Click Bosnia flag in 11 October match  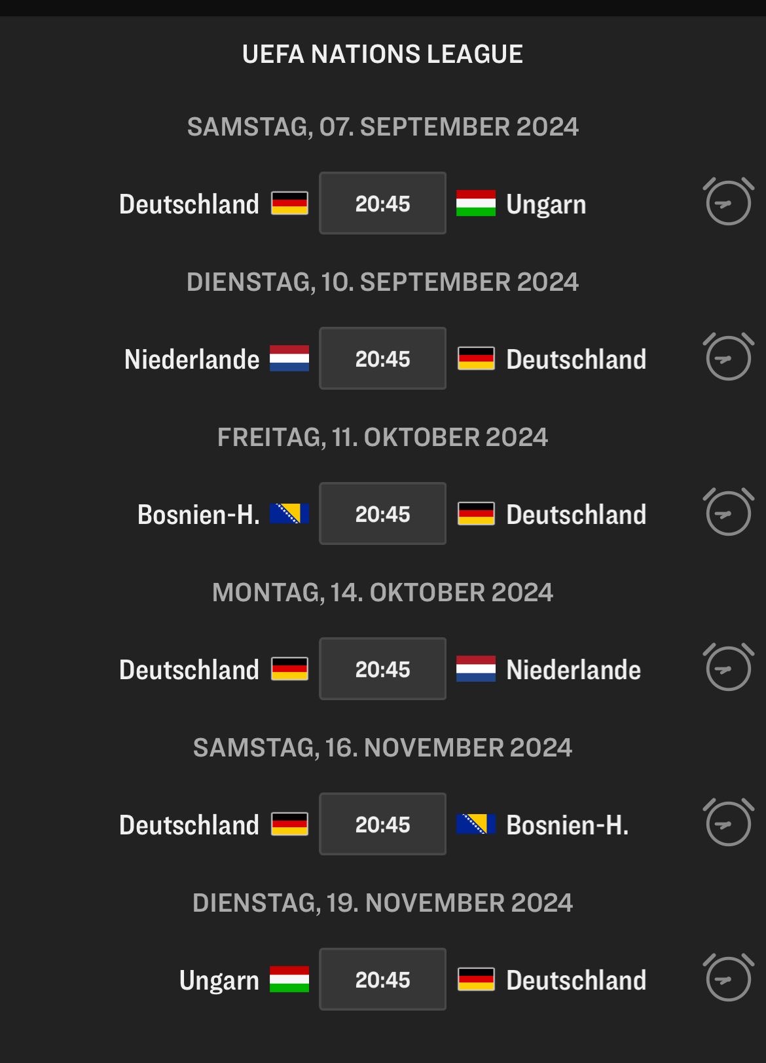click(289, 514)
